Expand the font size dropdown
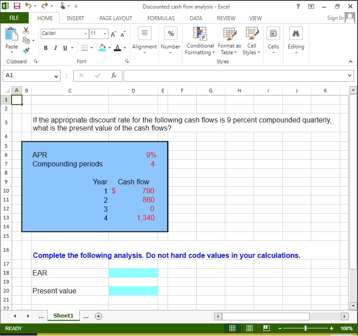 105,34
